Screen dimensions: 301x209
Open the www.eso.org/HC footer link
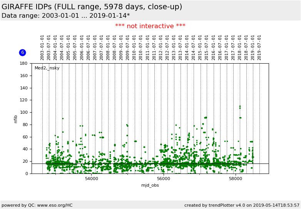coord(50,205)
